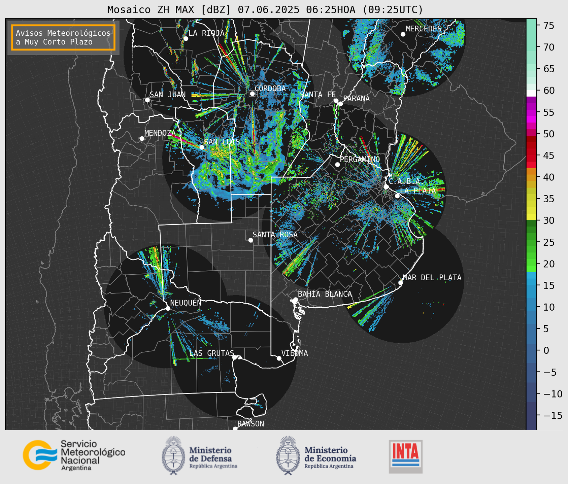Select the LA RIOJA city marker
The image size is (568, 484).
[186, 39]
